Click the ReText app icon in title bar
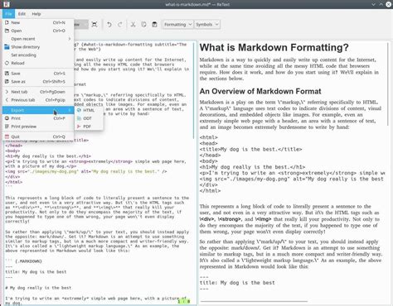This screenshot has width=393, height=306. coord(6,4)
